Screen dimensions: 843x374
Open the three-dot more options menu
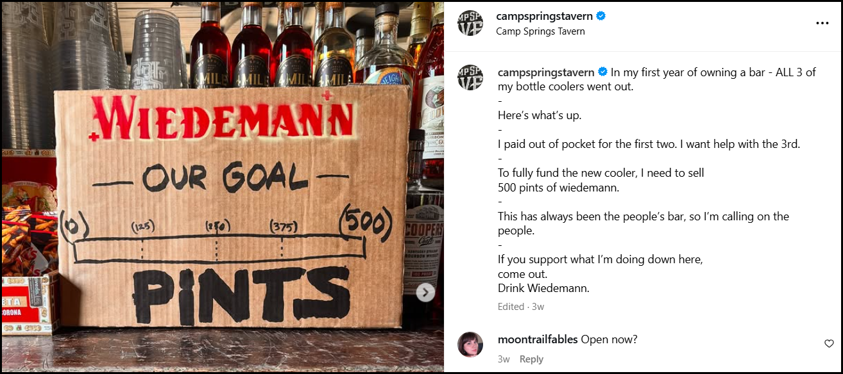[822, 23]
